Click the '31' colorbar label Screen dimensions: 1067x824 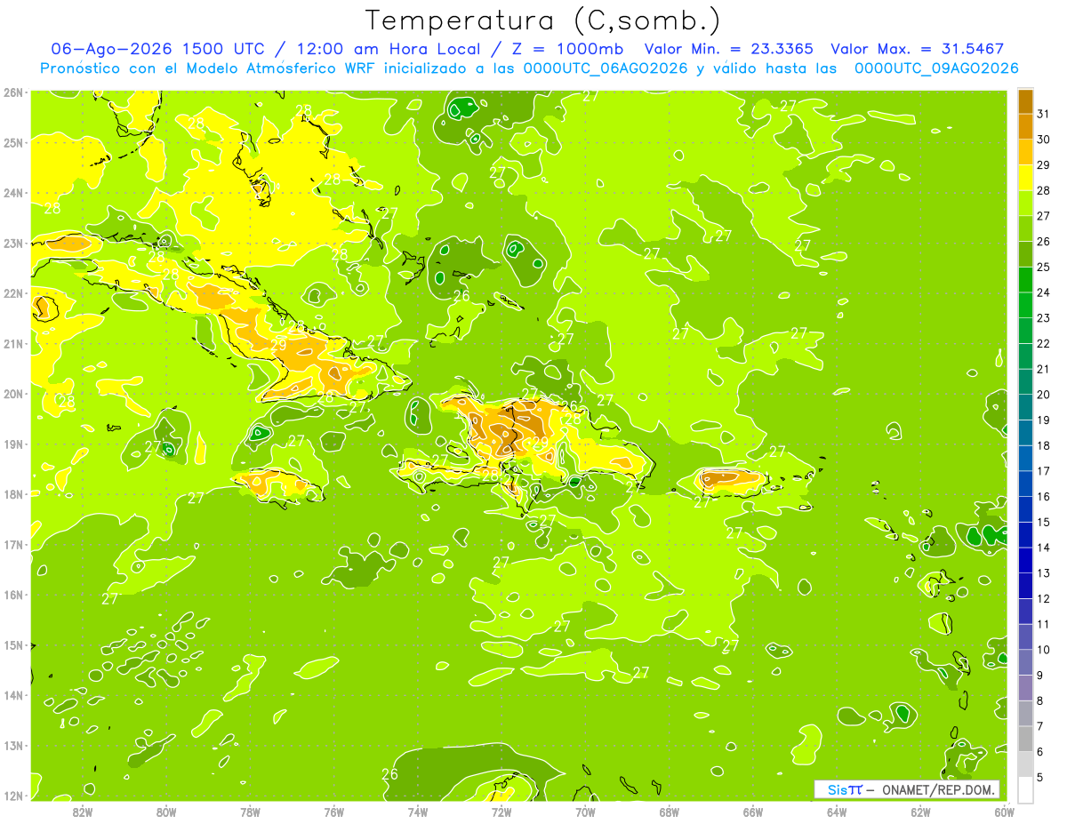1044,114
